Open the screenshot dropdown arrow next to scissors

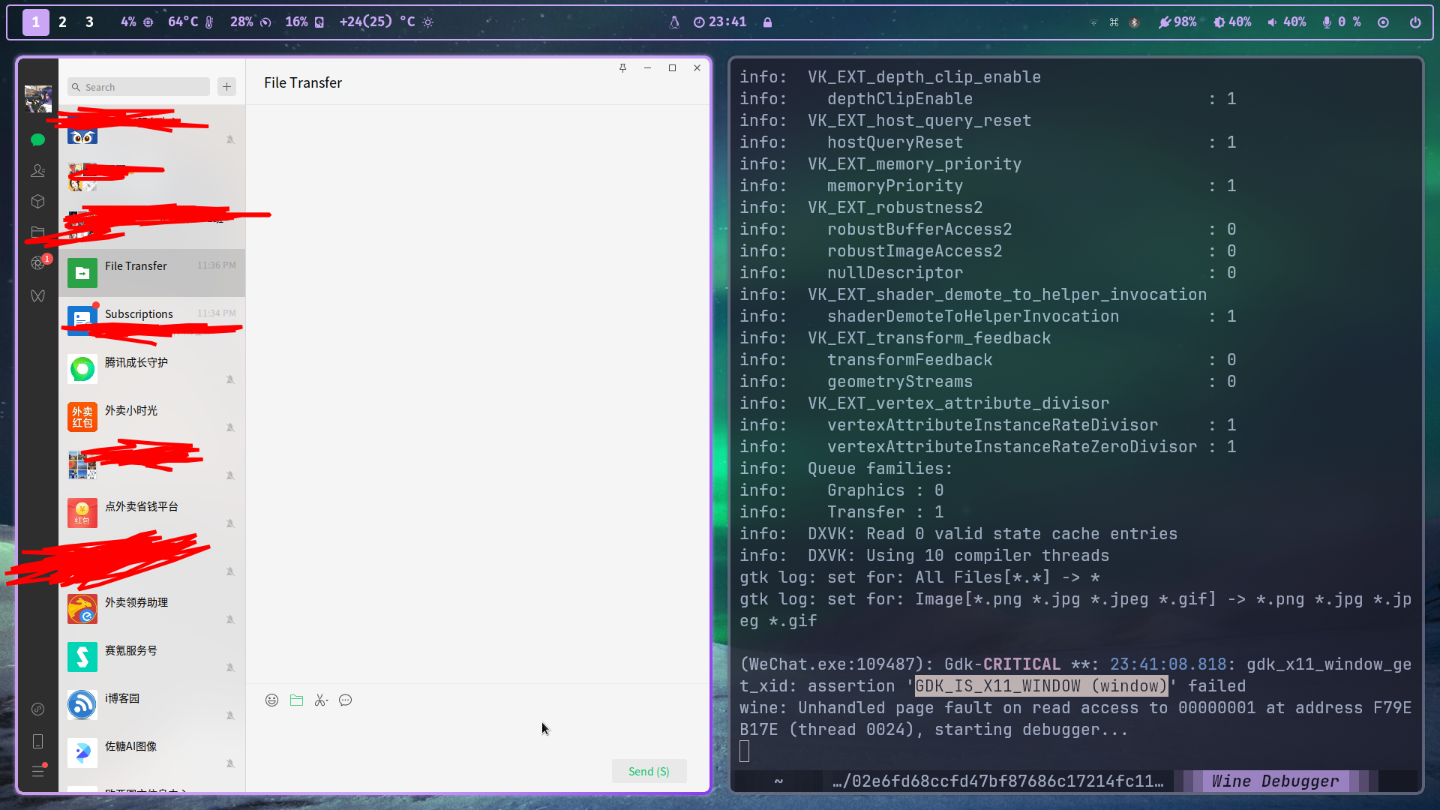(x=328, y=700)
